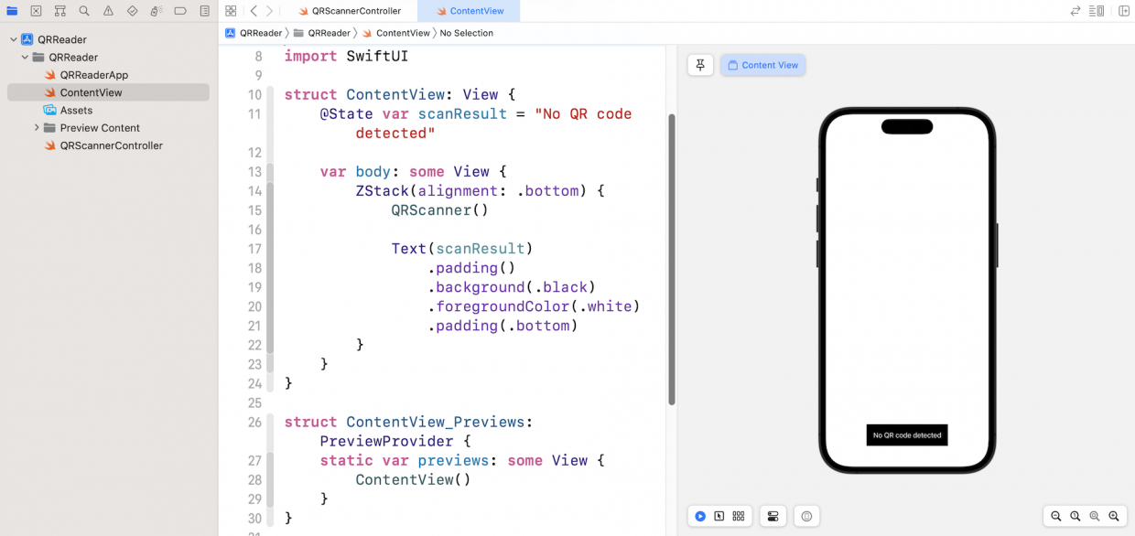
Task: Show the Issue navigator
Action: [x=108, y=11]
